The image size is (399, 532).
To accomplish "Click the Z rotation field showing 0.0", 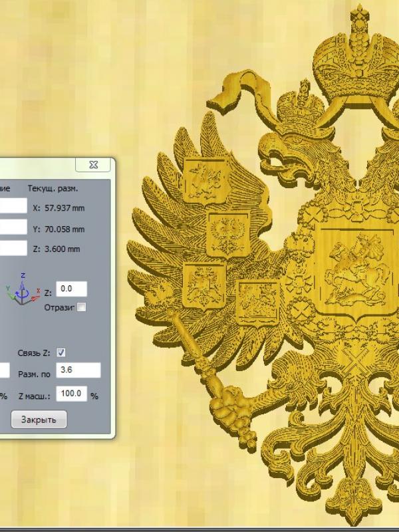I will [72, 289].
